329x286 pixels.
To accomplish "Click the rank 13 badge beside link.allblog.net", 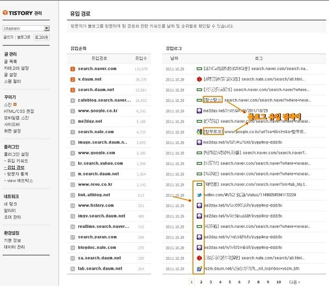I will tap(72, 195).
